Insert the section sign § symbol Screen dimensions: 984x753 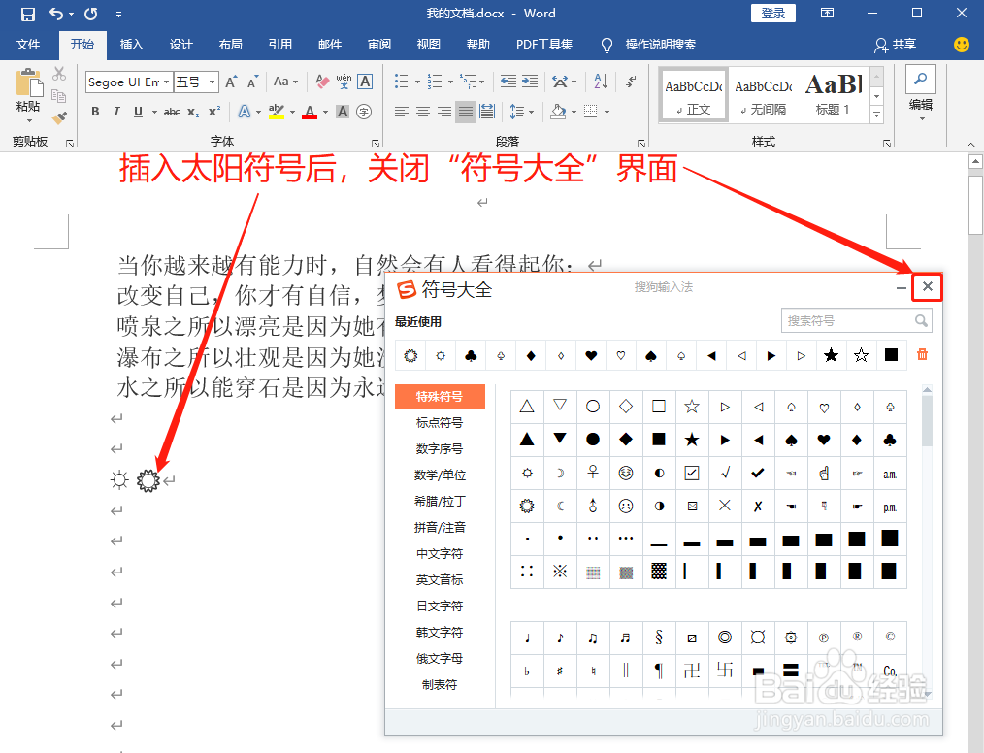coord(658,638)
